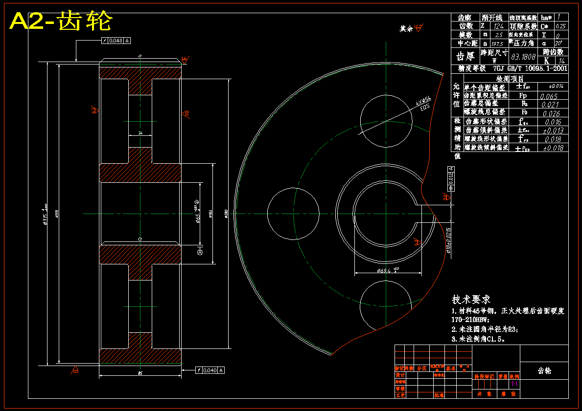The width and height of the screenshot is (582, 411).
Task: Select the tooth count value '124'
Action: [498, 26]
